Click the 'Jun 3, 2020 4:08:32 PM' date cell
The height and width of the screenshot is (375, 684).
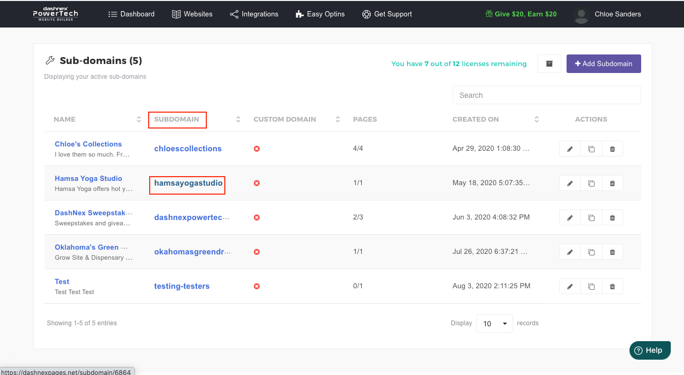[x=491, y=217]
